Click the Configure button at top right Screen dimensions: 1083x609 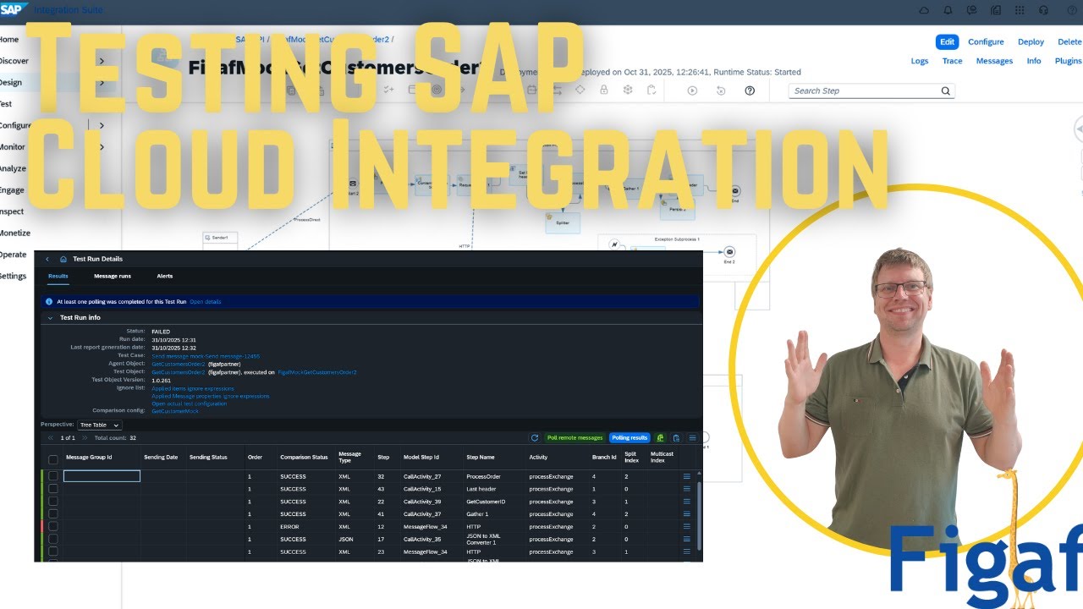point(986,41)
